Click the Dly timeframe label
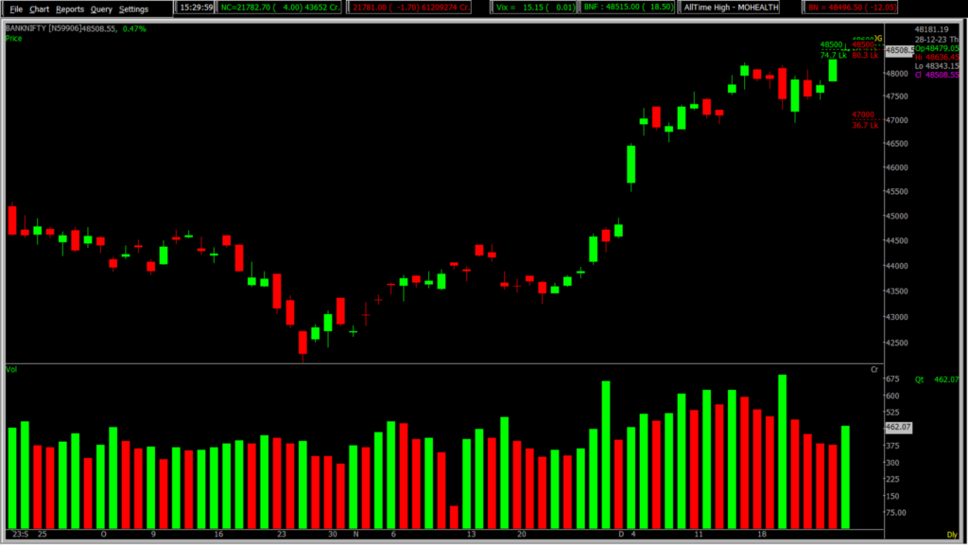The width and height of the screenshot is (968, 545). [x=951, y=536]
